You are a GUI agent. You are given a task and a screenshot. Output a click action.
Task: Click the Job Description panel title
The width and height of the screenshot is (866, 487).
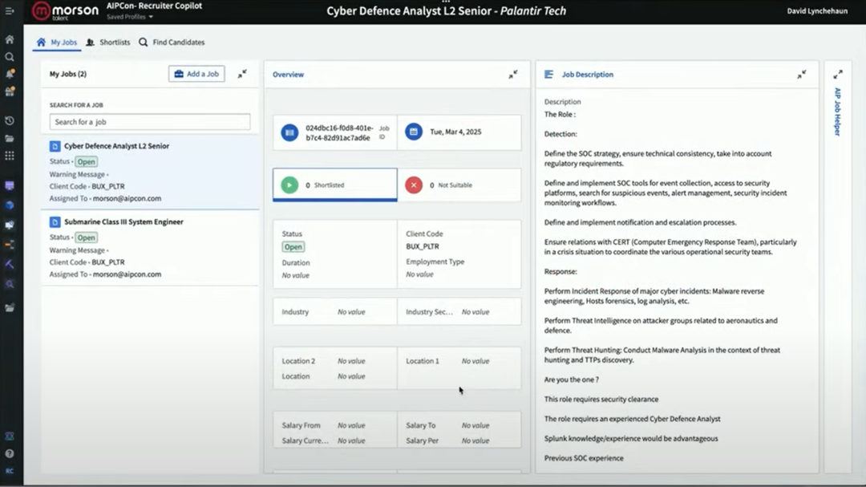587,74
